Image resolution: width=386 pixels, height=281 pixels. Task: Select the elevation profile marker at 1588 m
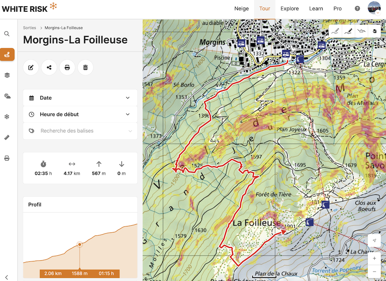tap(80, 245)
